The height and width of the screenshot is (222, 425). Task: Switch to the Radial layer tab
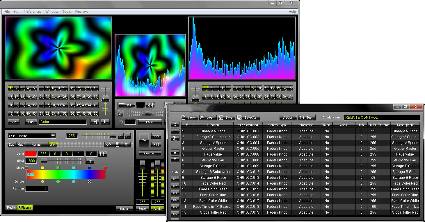pos(11,207)
